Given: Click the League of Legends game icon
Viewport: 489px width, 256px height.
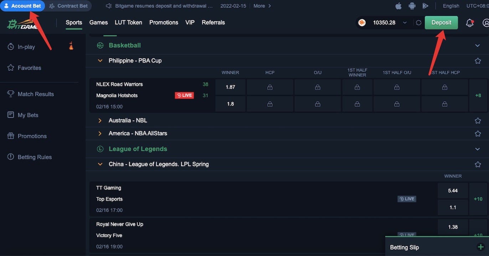Looking at the screenshot, I should point(100,149).
